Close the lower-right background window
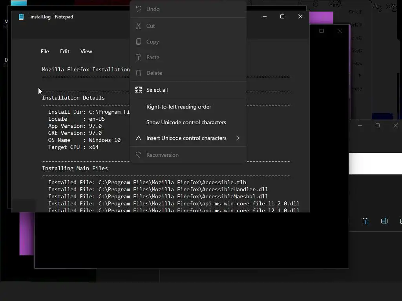The image size is (402, 301). tap(396, 125)
